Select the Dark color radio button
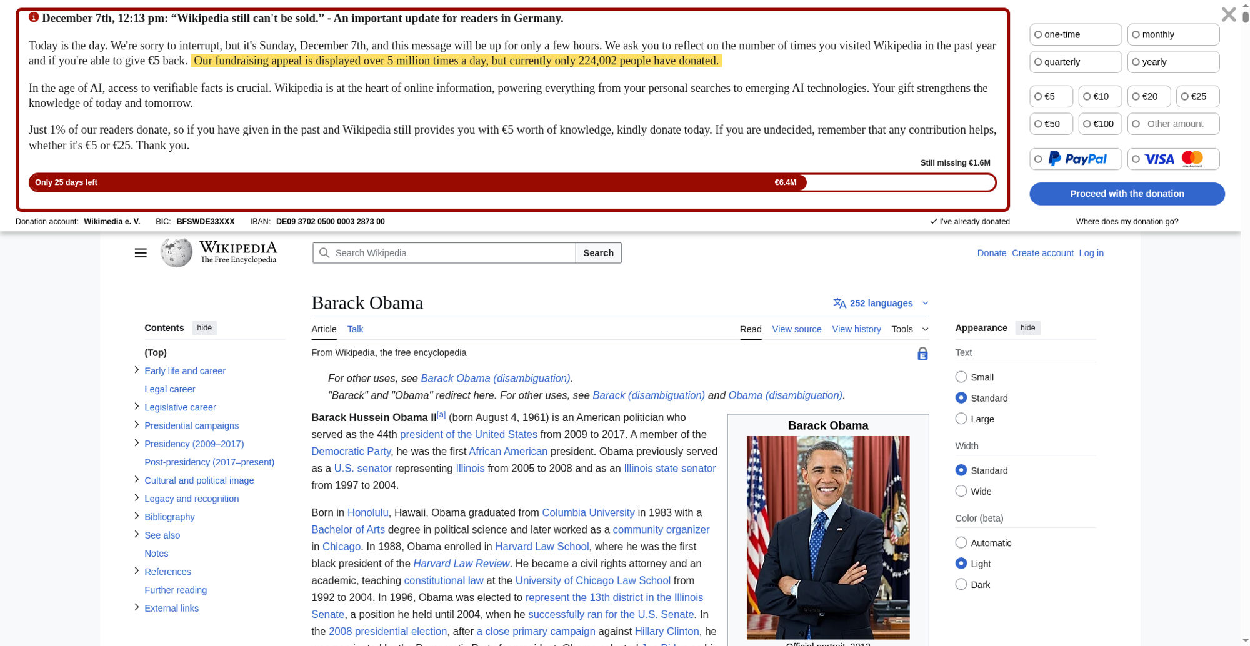1250x646 pixels. 961,585
